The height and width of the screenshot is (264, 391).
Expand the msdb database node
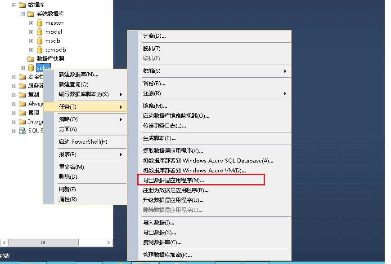pos(31,41)
